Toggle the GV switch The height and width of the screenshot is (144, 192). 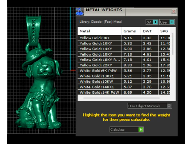point(152,22)
